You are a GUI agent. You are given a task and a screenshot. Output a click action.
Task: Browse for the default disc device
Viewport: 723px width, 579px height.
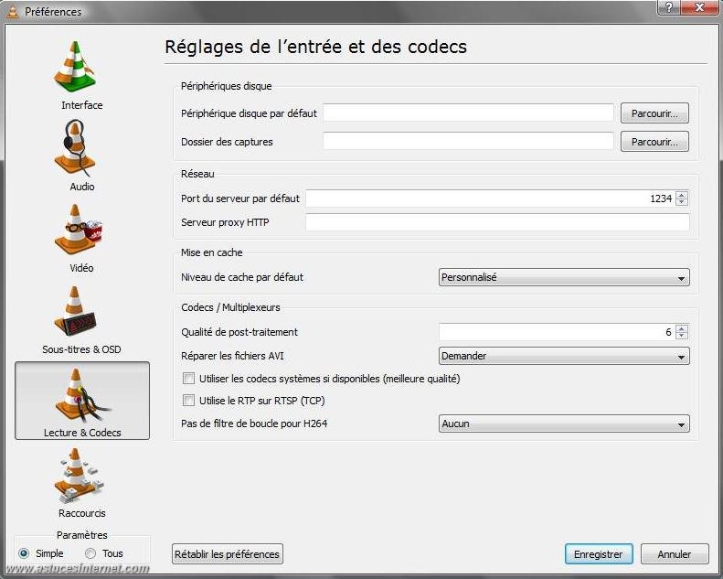coord(654,113)
